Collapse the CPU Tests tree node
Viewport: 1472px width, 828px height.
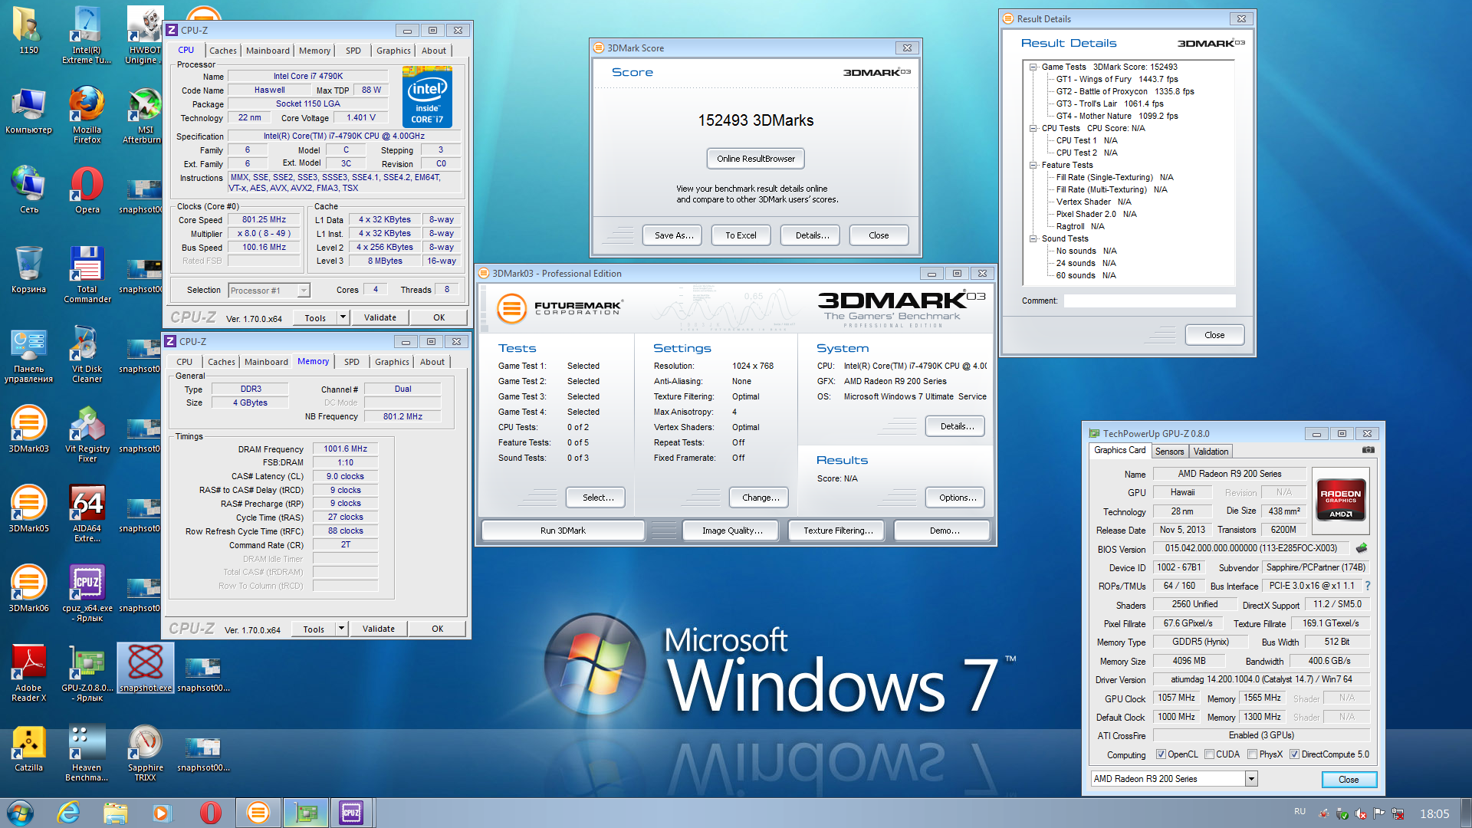[x=1033, y=129]
